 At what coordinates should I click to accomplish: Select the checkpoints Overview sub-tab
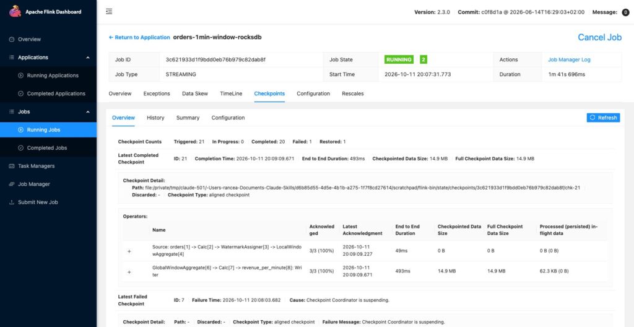pos(123,118)
